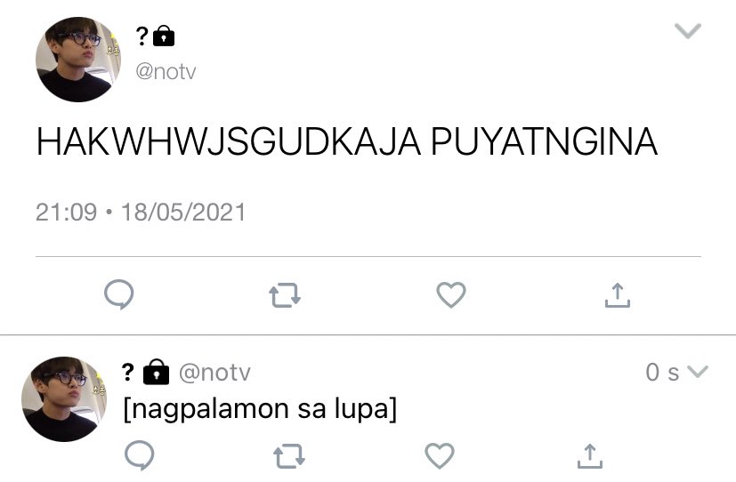Viewport: 736px width, 482px height.
Task: Share the main tweet
Action: click(618, 295)
